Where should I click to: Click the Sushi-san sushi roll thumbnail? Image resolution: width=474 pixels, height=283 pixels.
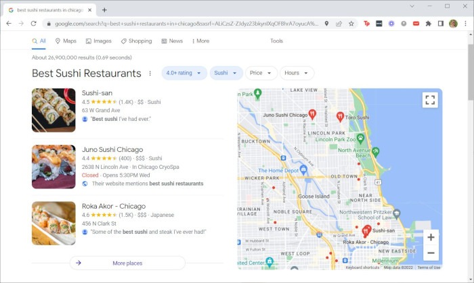point(53,110)
